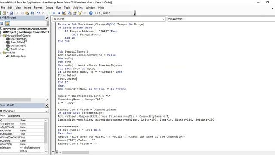
Task: Click the Break (pause) toolbar icon
Action: click(x=54, y=13)
